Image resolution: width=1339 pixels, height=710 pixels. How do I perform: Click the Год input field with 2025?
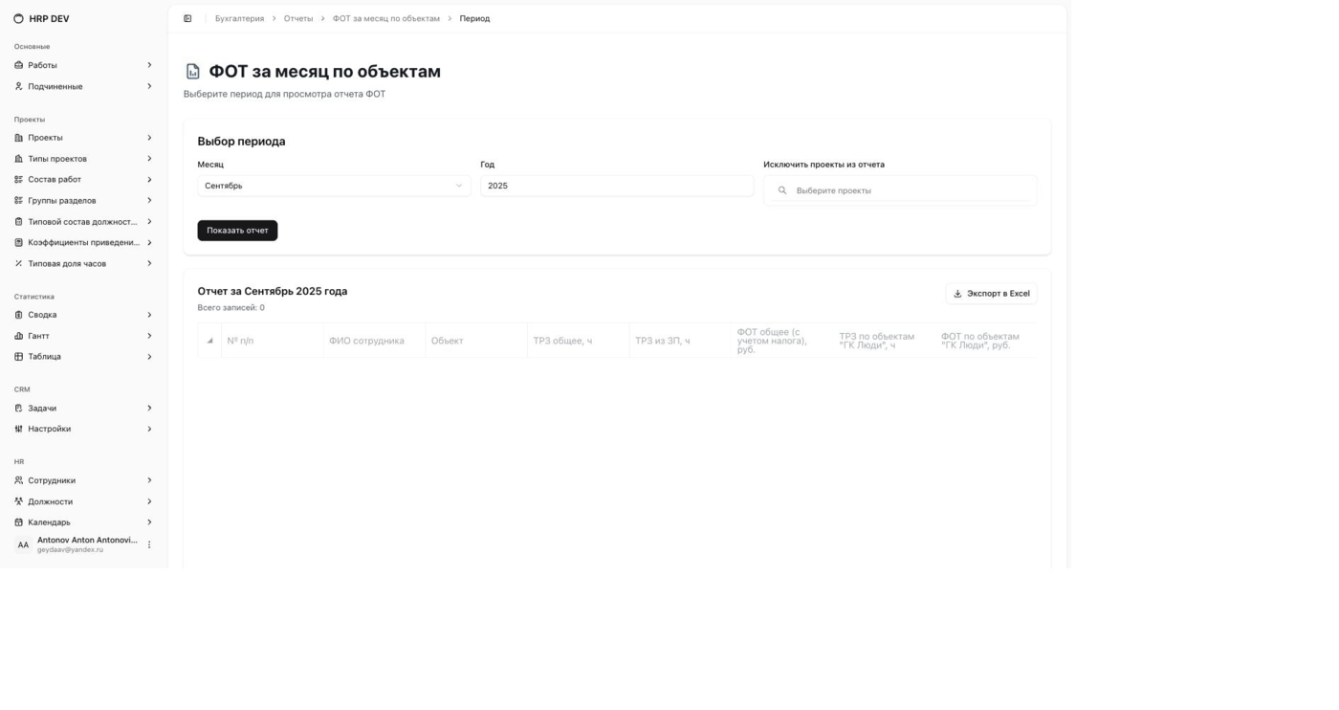(617, 186)
